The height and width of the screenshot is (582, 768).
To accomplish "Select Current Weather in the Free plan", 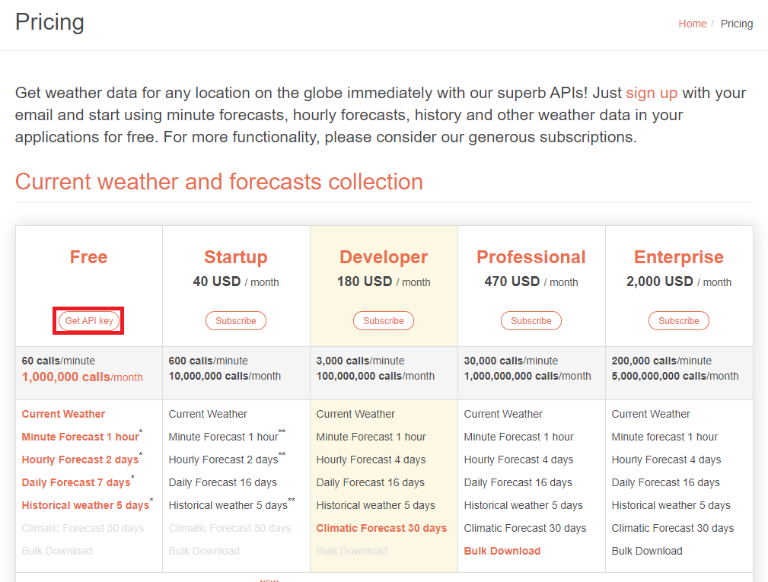I will (x=62, y=414).
